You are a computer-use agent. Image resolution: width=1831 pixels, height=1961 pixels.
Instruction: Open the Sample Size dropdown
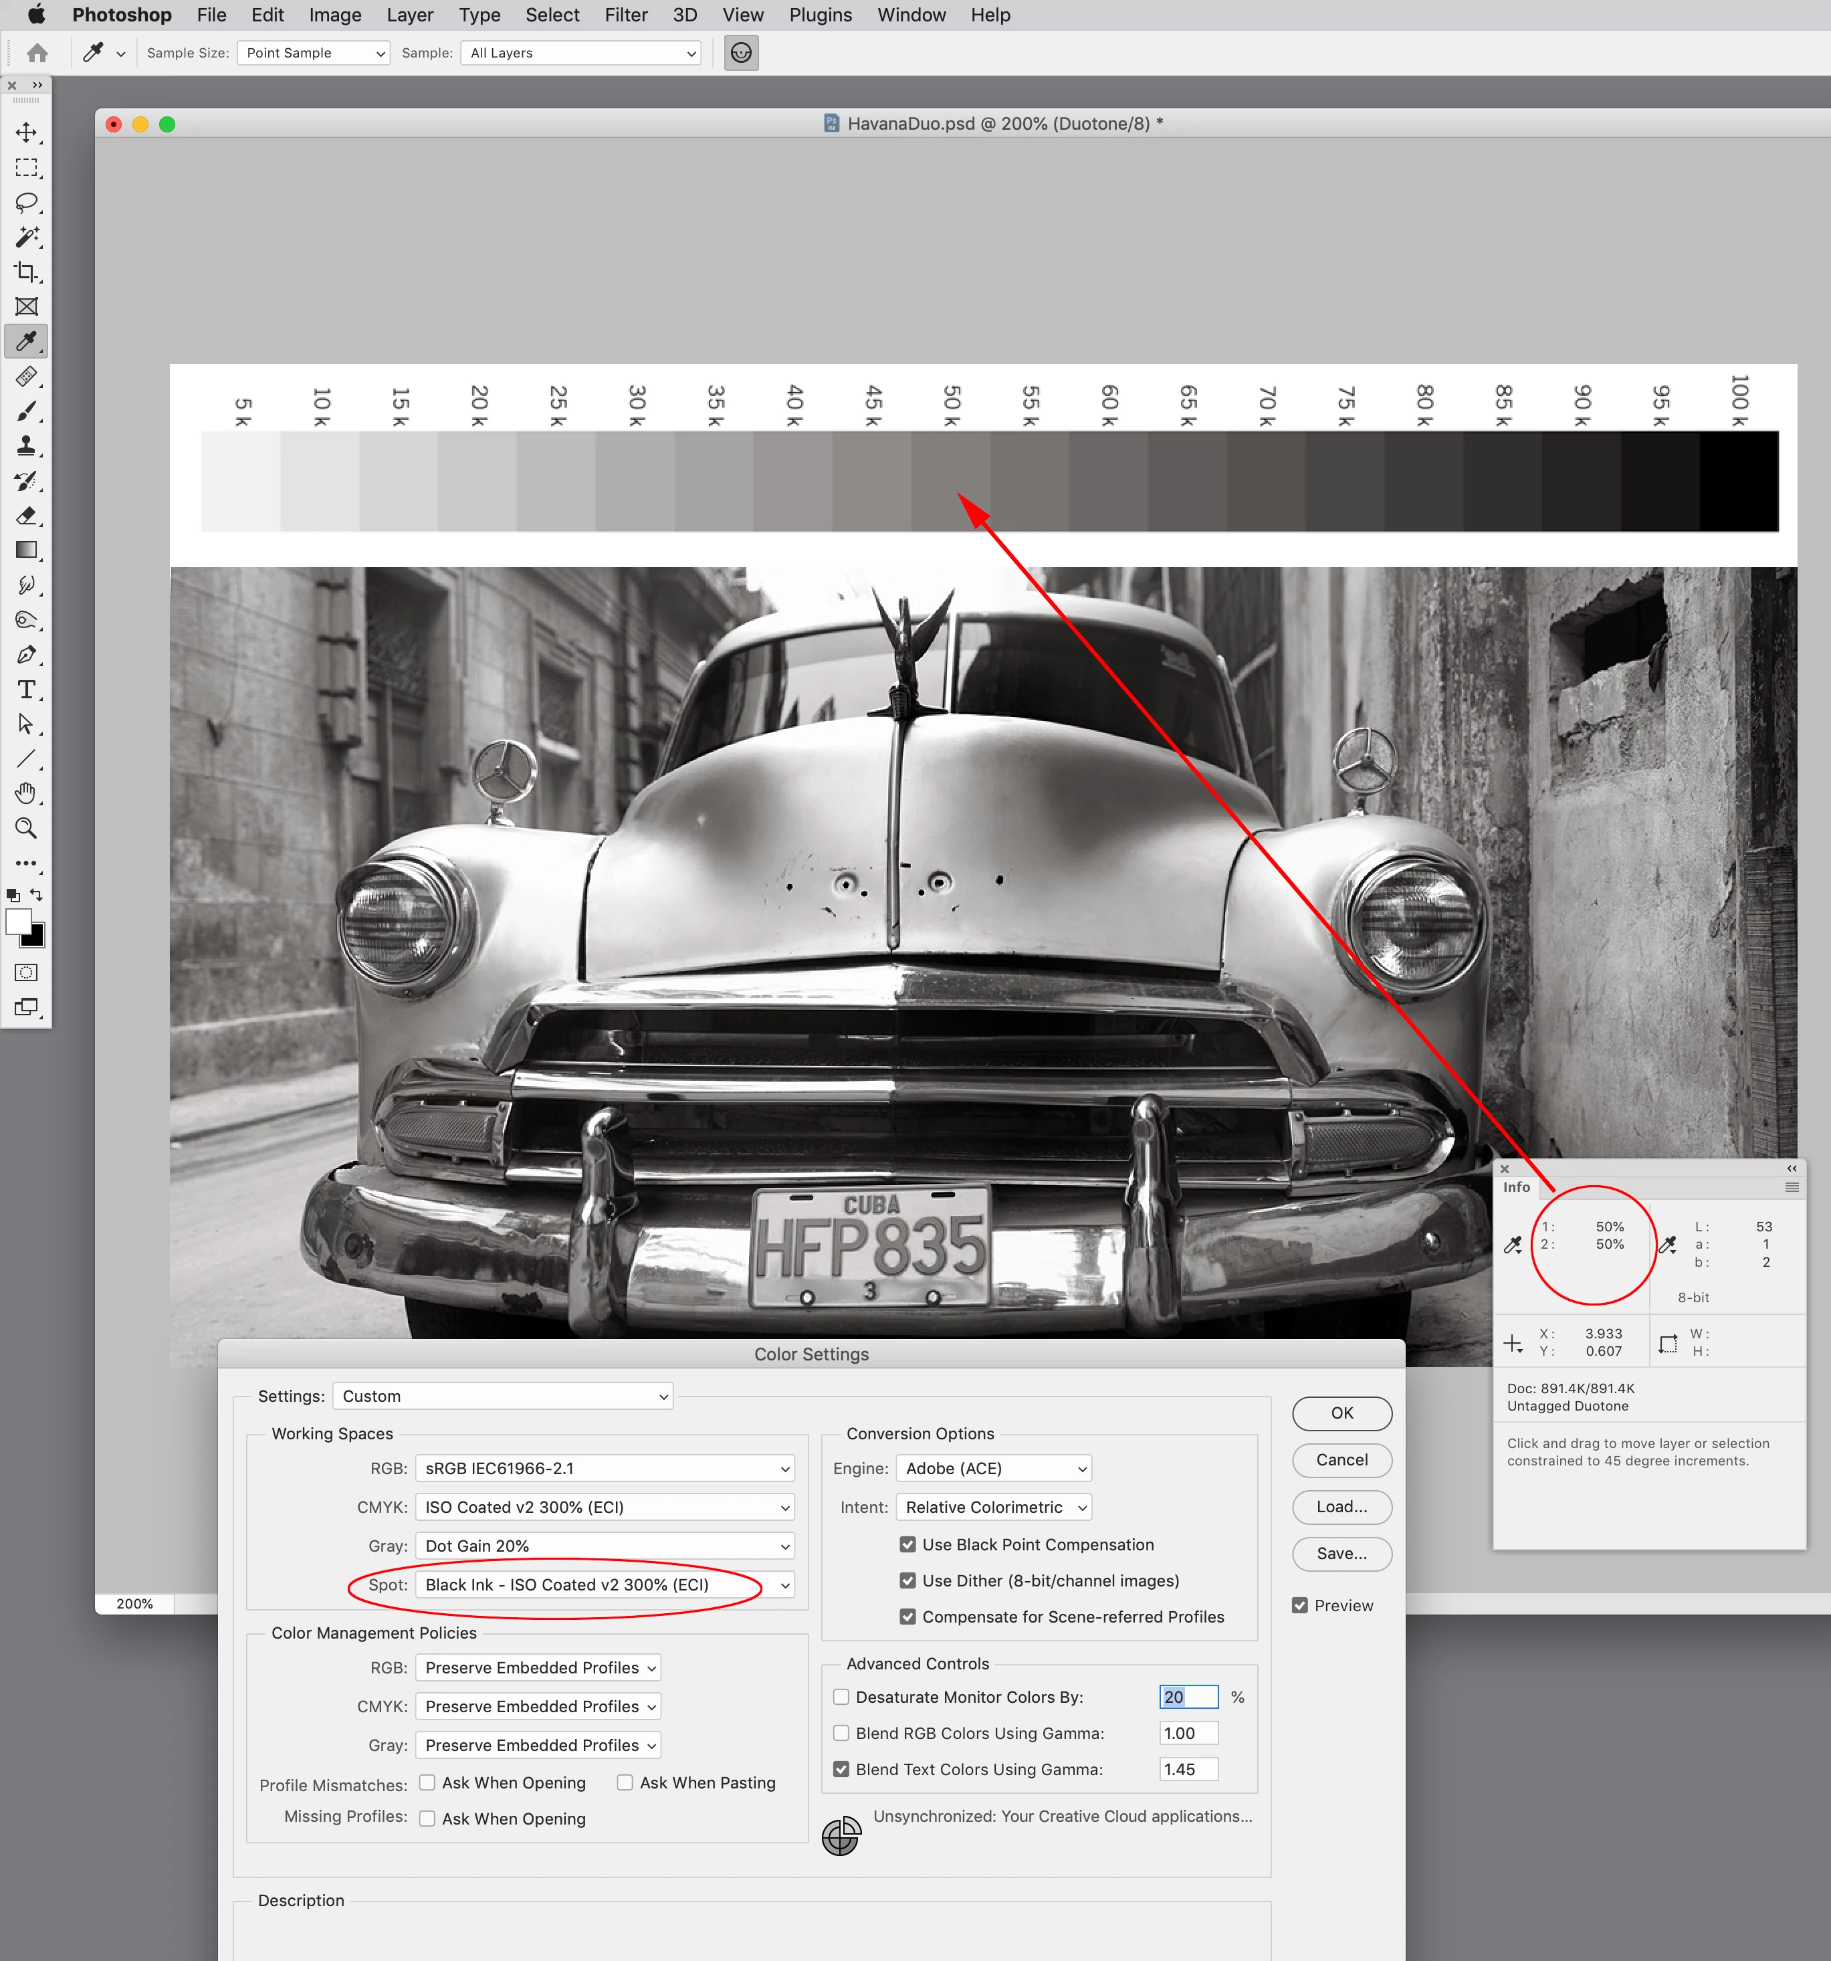(314, 54)
